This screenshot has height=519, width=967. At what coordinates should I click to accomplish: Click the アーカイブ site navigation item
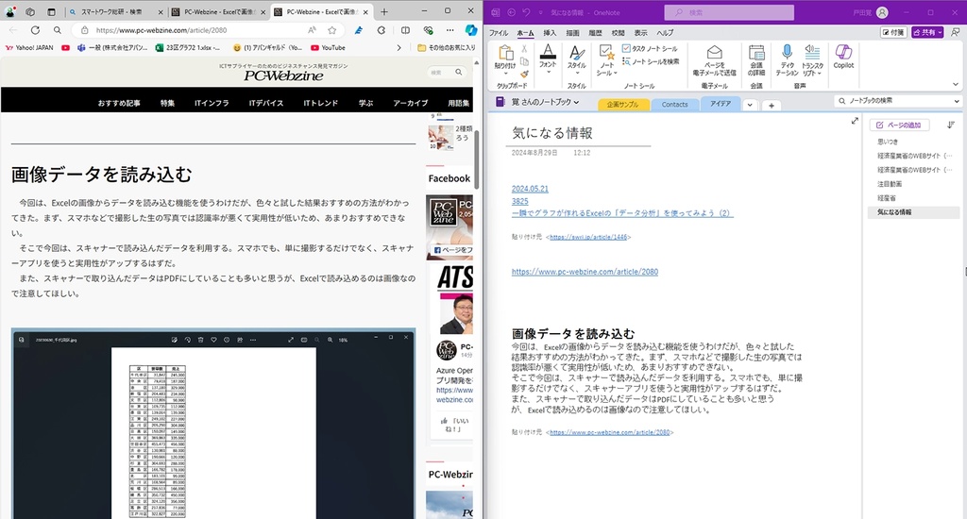point(410,103)
